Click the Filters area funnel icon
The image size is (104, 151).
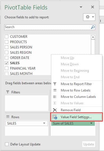point(8,92)
